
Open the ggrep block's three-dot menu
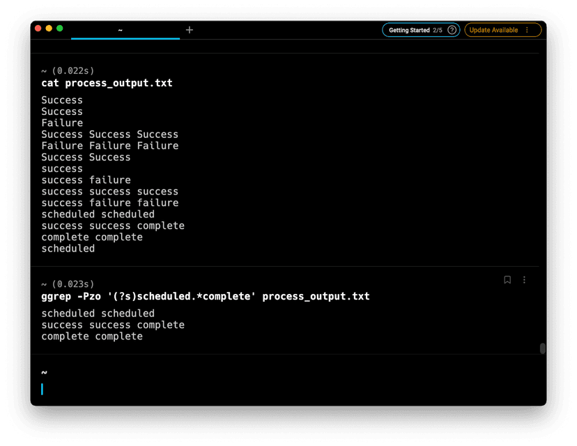524,280
